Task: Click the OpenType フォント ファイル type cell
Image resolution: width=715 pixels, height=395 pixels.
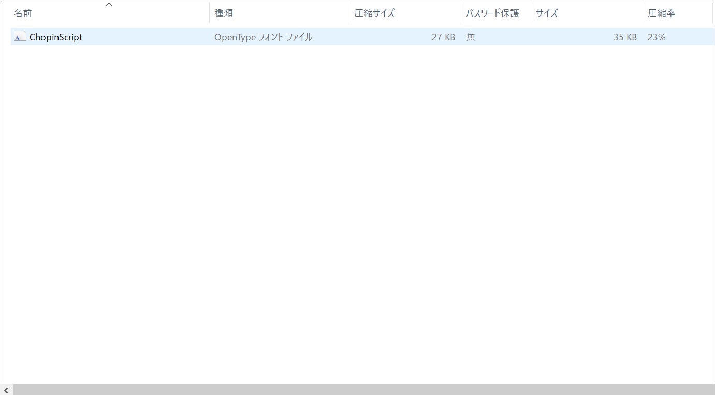Action: click(x=264, y=37)
